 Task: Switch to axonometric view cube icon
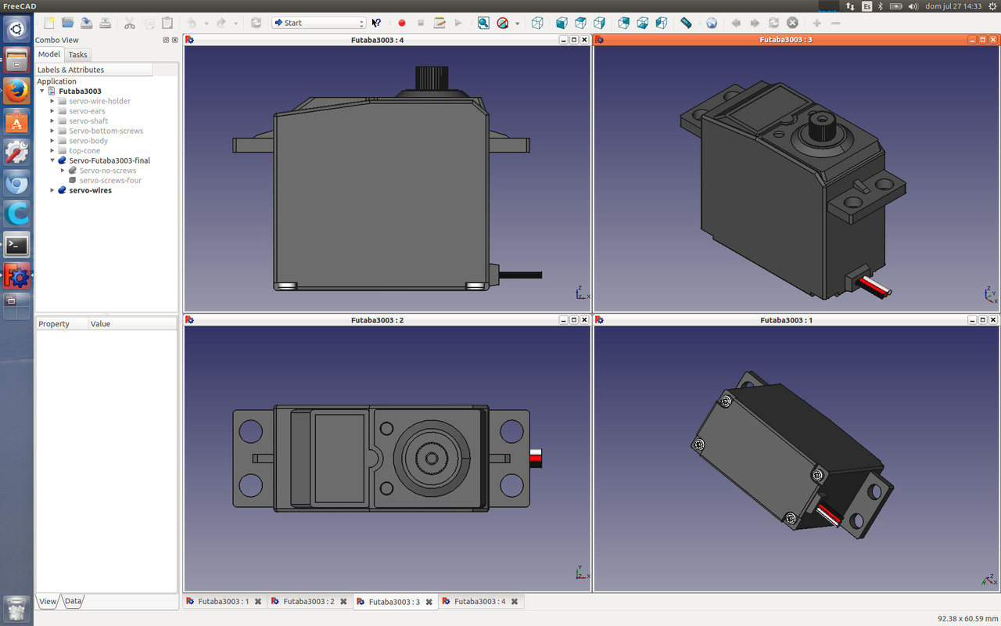coord(537,23)
